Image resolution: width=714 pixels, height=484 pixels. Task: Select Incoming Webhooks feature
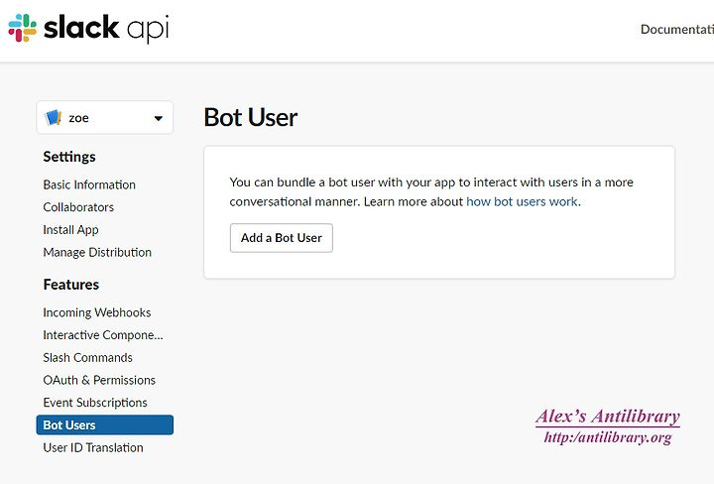pos(97,312)
